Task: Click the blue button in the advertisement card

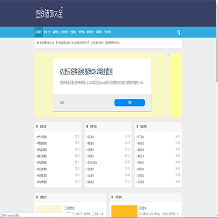Action: (x=130, y=102)
